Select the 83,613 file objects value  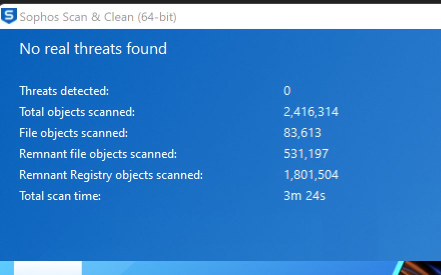[x=302, y=133]
